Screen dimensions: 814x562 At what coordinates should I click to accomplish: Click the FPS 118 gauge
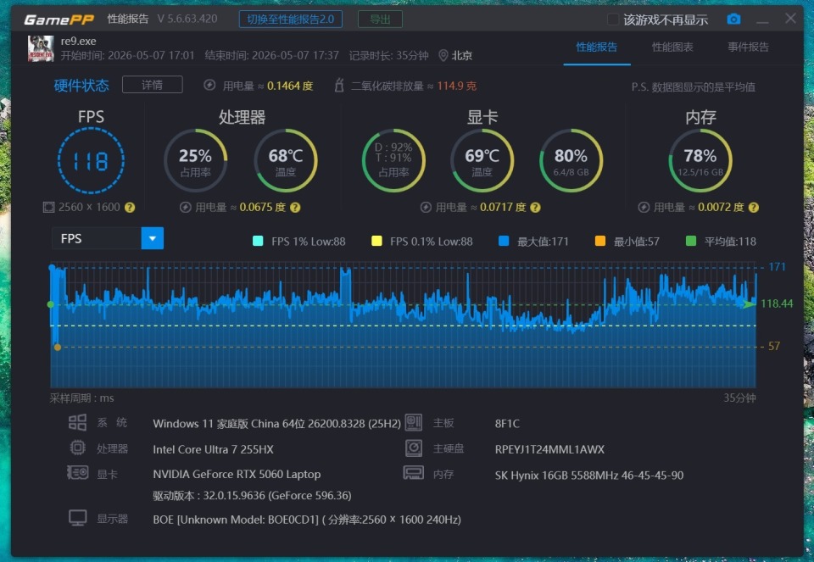[x=91, y=161]
